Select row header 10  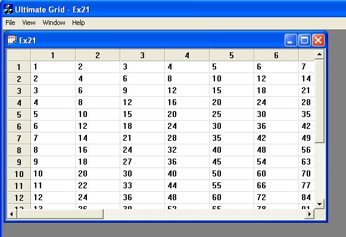[x=19, y=174]
